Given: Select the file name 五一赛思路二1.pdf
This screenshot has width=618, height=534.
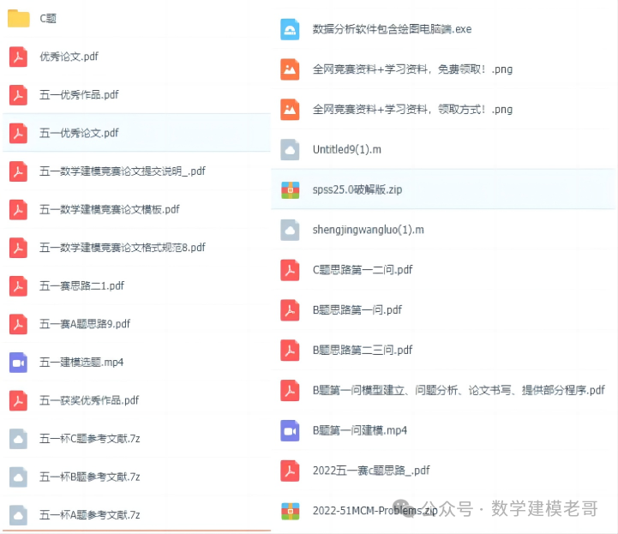Looking at the screenshot, I should [81, 286].
